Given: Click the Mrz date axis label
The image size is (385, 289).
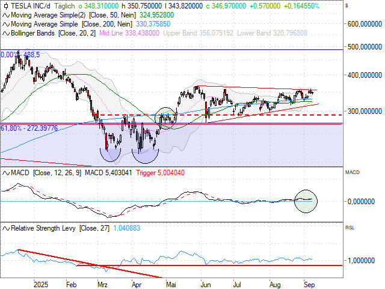Looking at the screenshot, I should tap(102, 285).
